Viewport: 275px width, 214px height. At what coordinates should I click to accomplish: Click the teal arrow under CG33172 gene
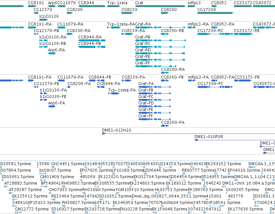click(243, 6)
